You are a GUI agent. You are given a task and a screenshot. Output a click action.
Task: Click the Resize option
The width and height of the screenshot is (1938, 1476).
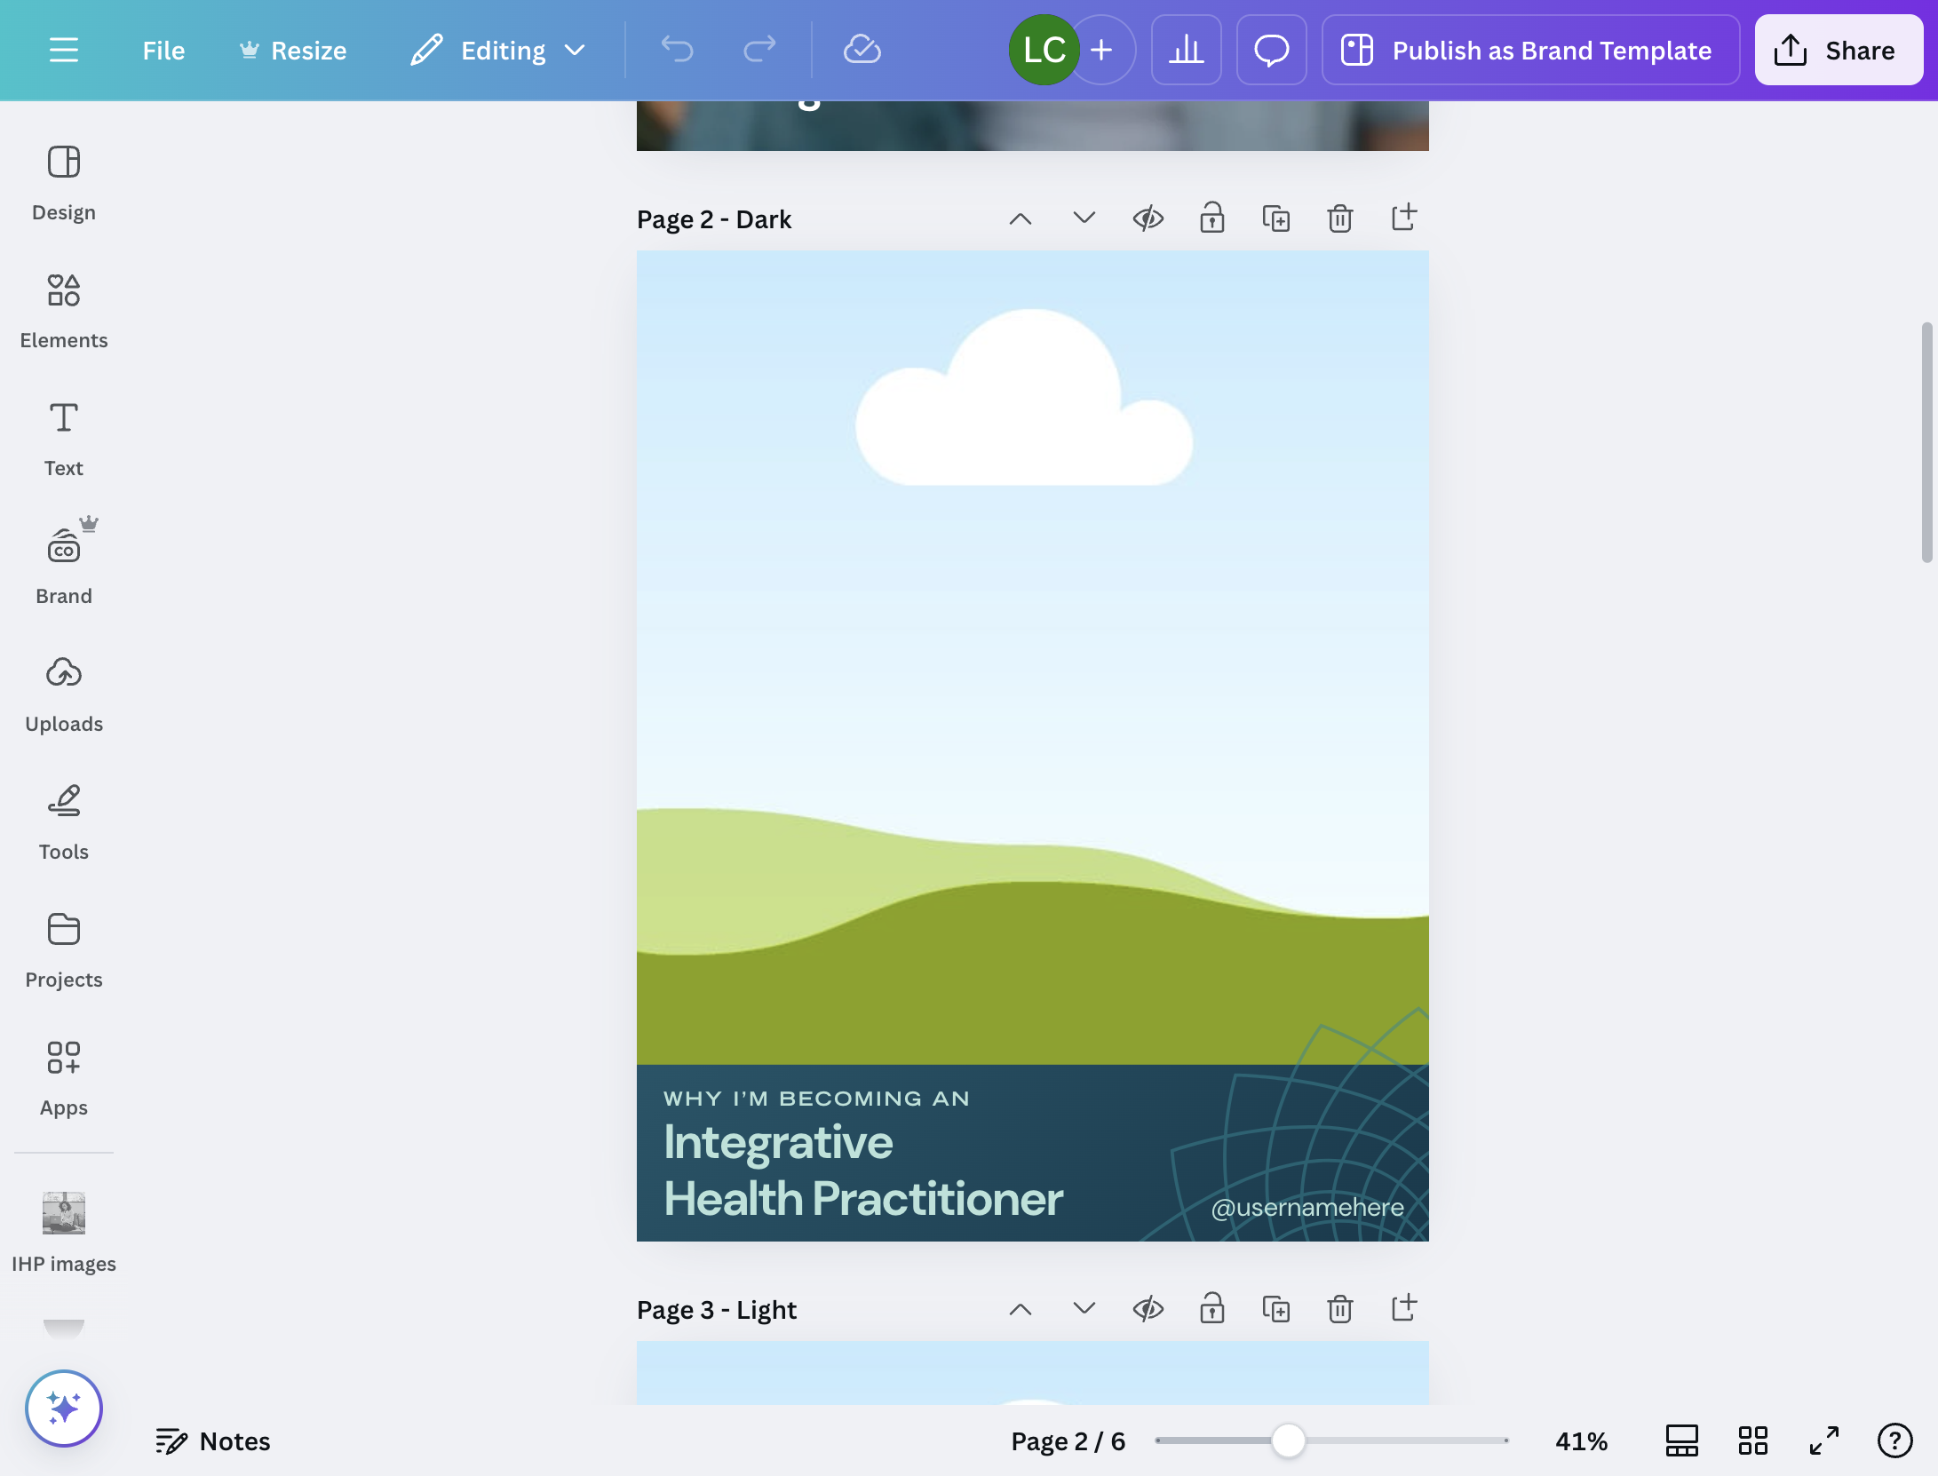[x=292, y=51]
